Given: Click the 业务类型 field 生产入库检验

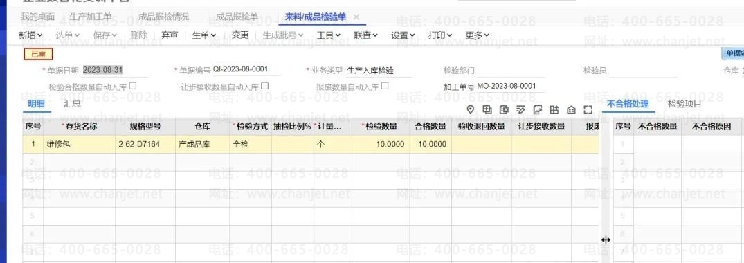Looking at the screenshot, I should tap(379, 71).
